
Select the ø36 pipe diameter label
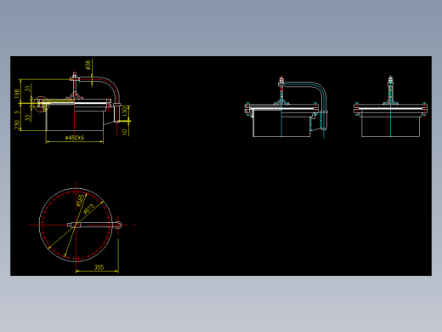(x=88, y=65)
